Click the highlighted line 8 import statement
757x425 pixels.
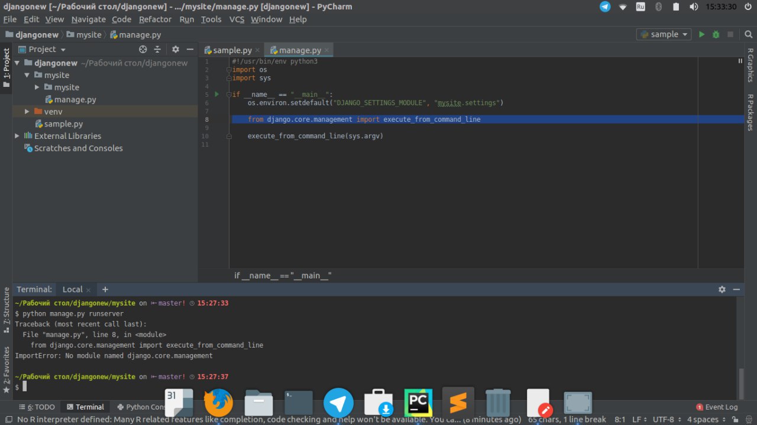click(x=364, y=119)
